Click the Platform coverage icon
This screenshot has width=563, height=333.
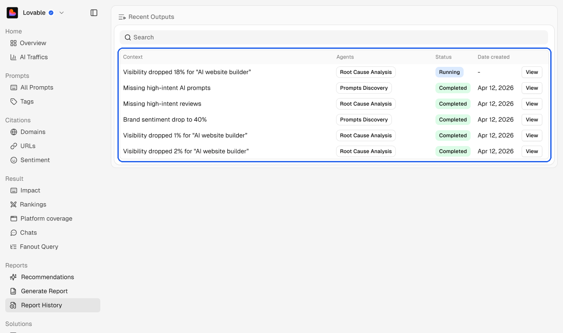(x=14, y=219)
